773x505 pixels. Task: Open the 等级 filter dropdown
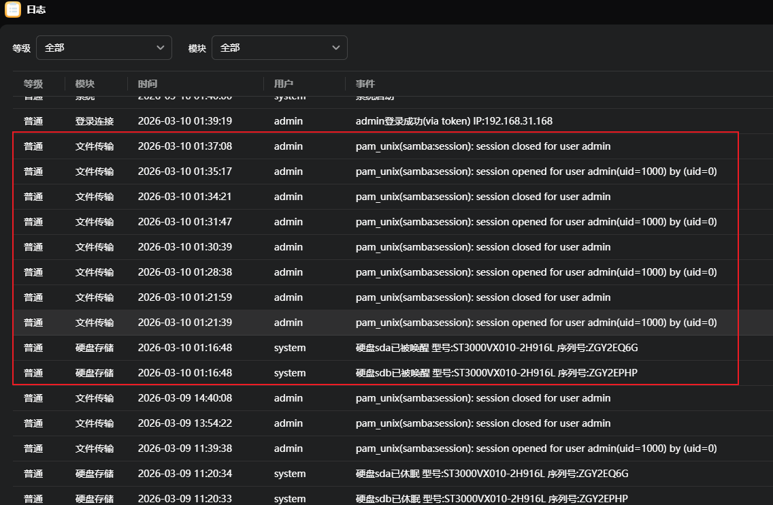103,48
